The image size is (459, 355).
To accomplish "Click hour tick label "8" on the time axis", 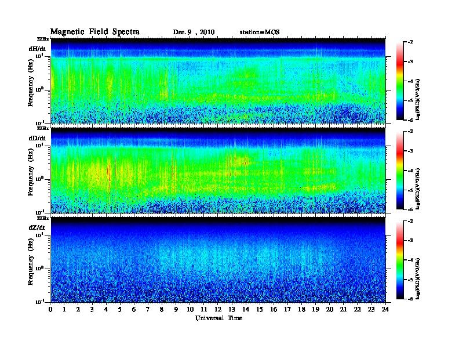I will pos(162,310).
